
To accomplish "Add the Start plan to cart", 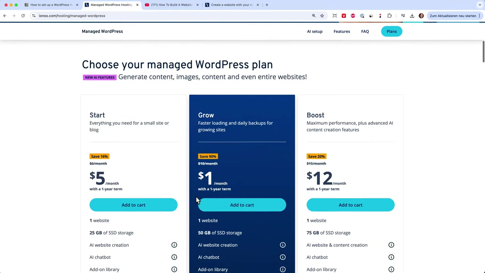I will point(133,205).
